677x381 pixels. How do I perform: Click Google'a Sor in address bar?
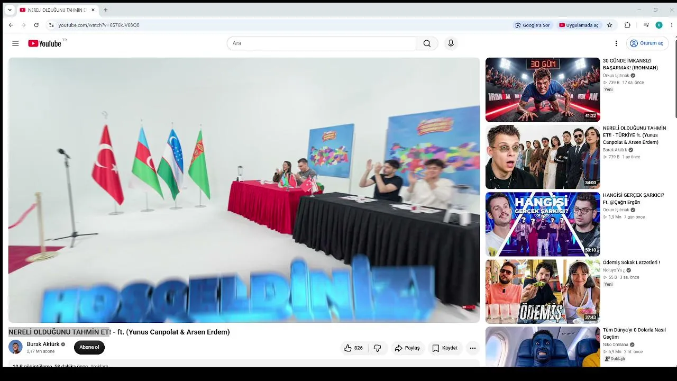533,25
